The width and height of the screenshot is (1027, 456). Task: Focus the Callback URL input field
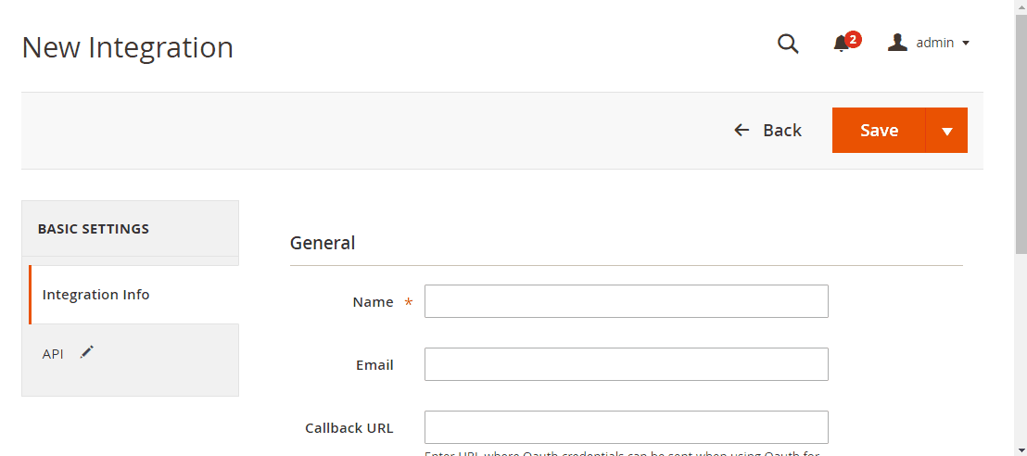pyautogui.click(x=627, y=427)
